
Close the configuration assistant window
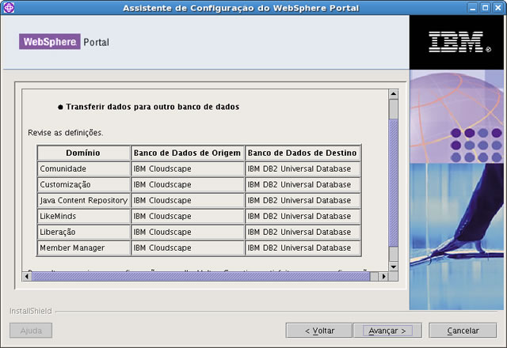point(498,8)
